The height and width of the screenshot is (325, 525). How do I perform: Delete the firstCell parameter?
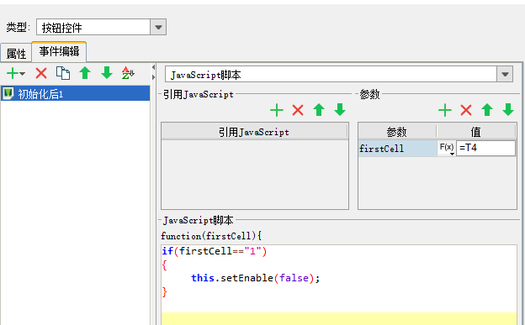point(466,110)
